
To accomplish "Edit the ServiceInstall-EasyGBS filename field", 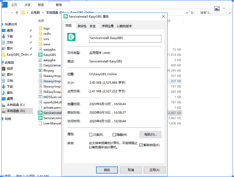I will tap(125, 39).
